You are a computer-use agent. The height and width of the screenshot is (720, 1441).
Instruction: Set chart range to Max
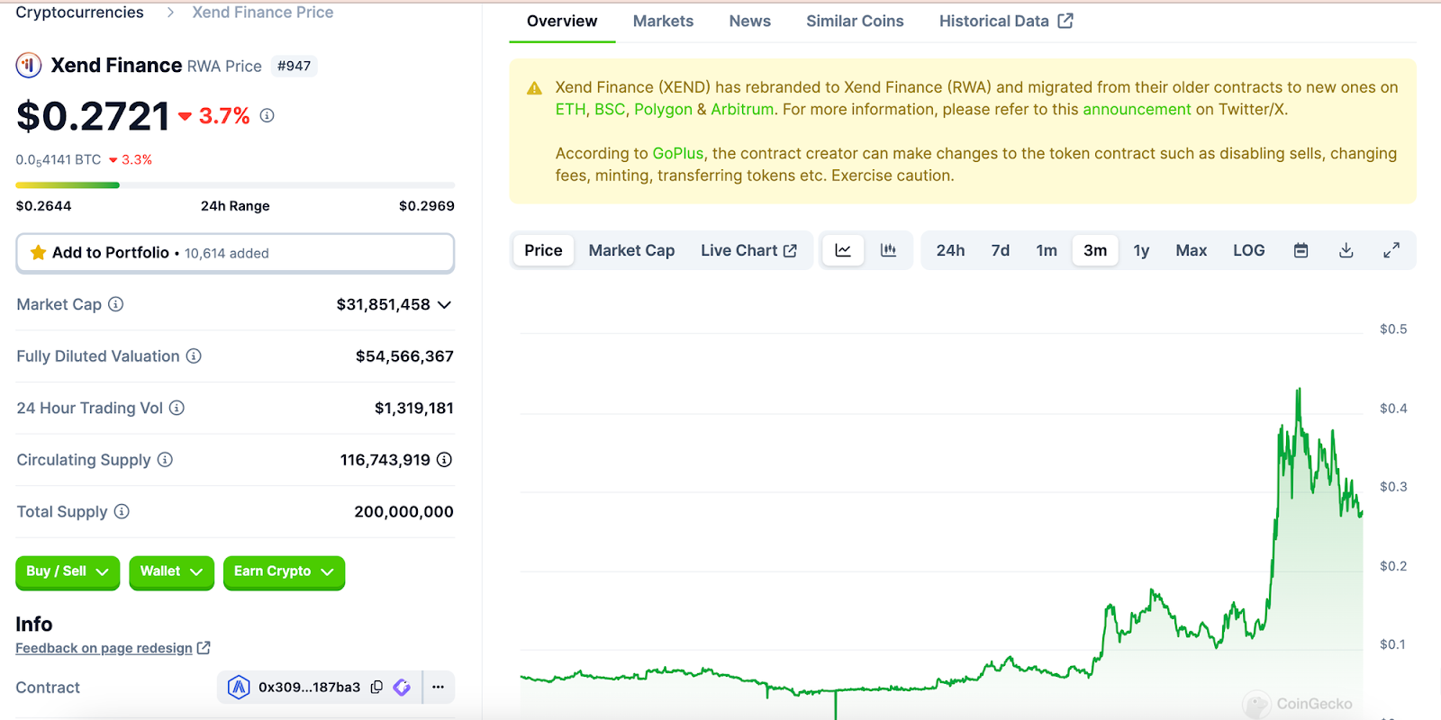tap(1191, 250)
